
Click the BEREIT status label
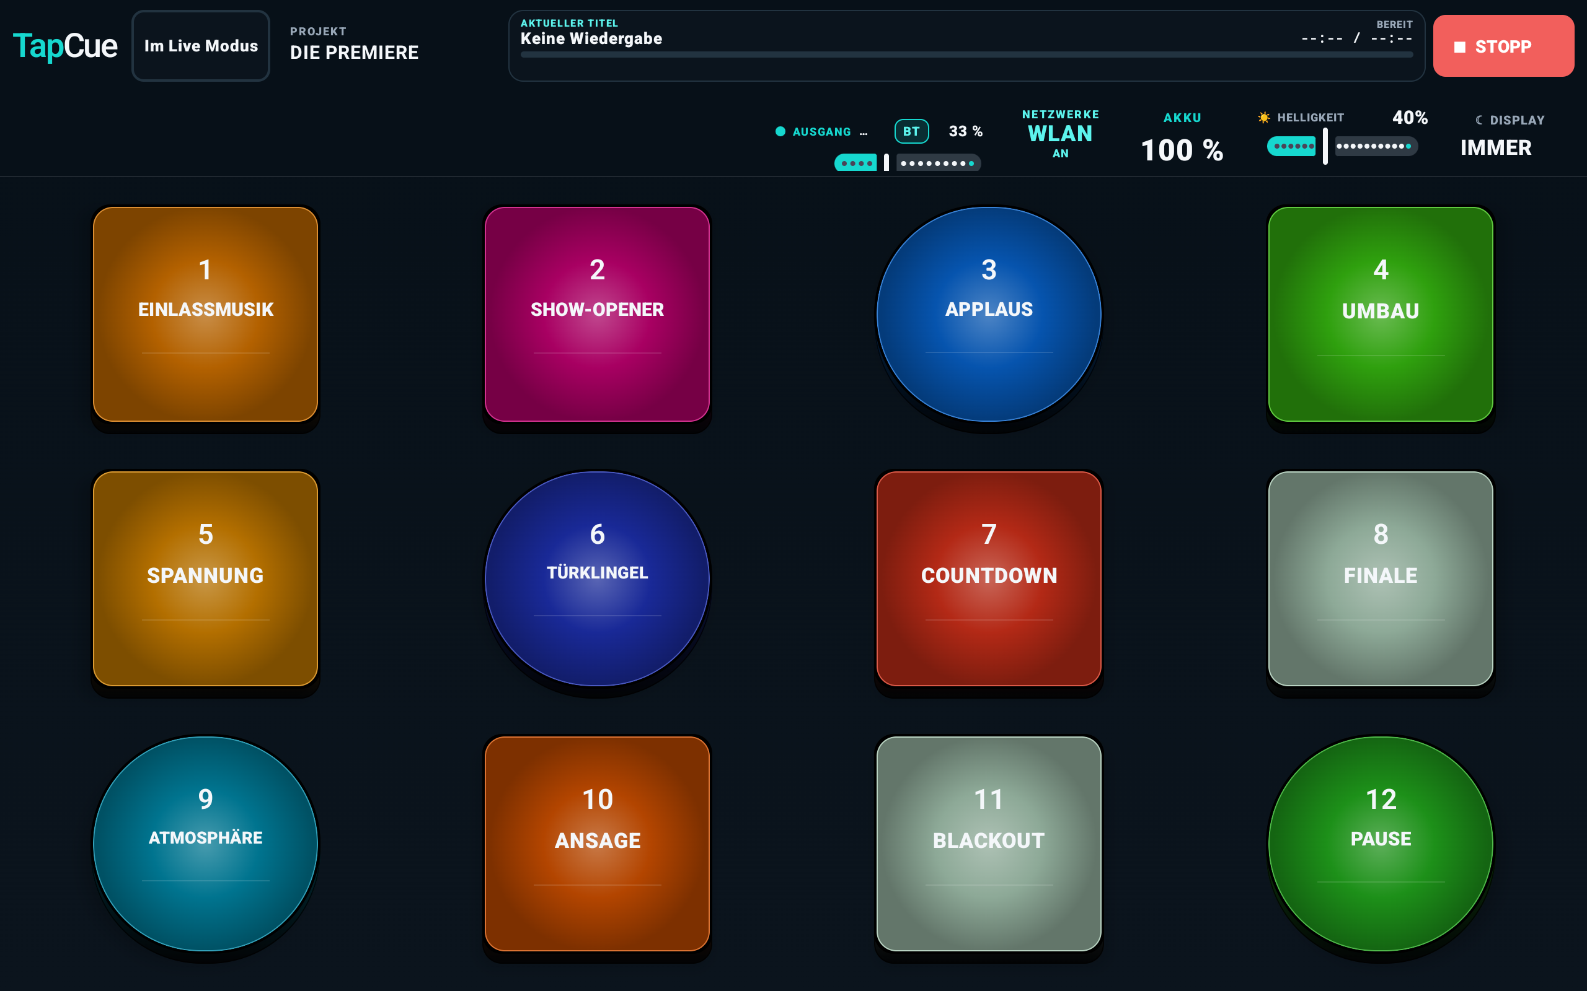coord(1394,24)
